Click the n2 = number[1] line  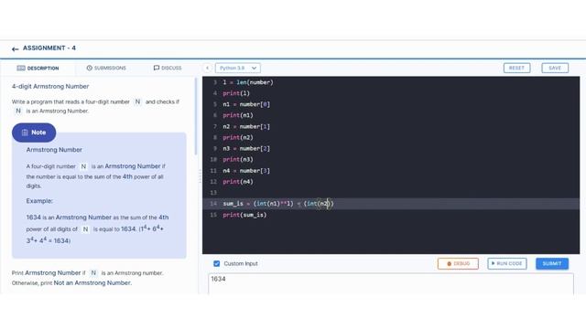click(x=246, y=126)
